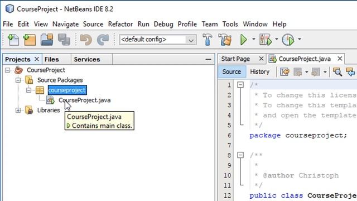Screen dimensions: 357x201
Task: Open the Refactor menu
Action: [x=120, y=24]
